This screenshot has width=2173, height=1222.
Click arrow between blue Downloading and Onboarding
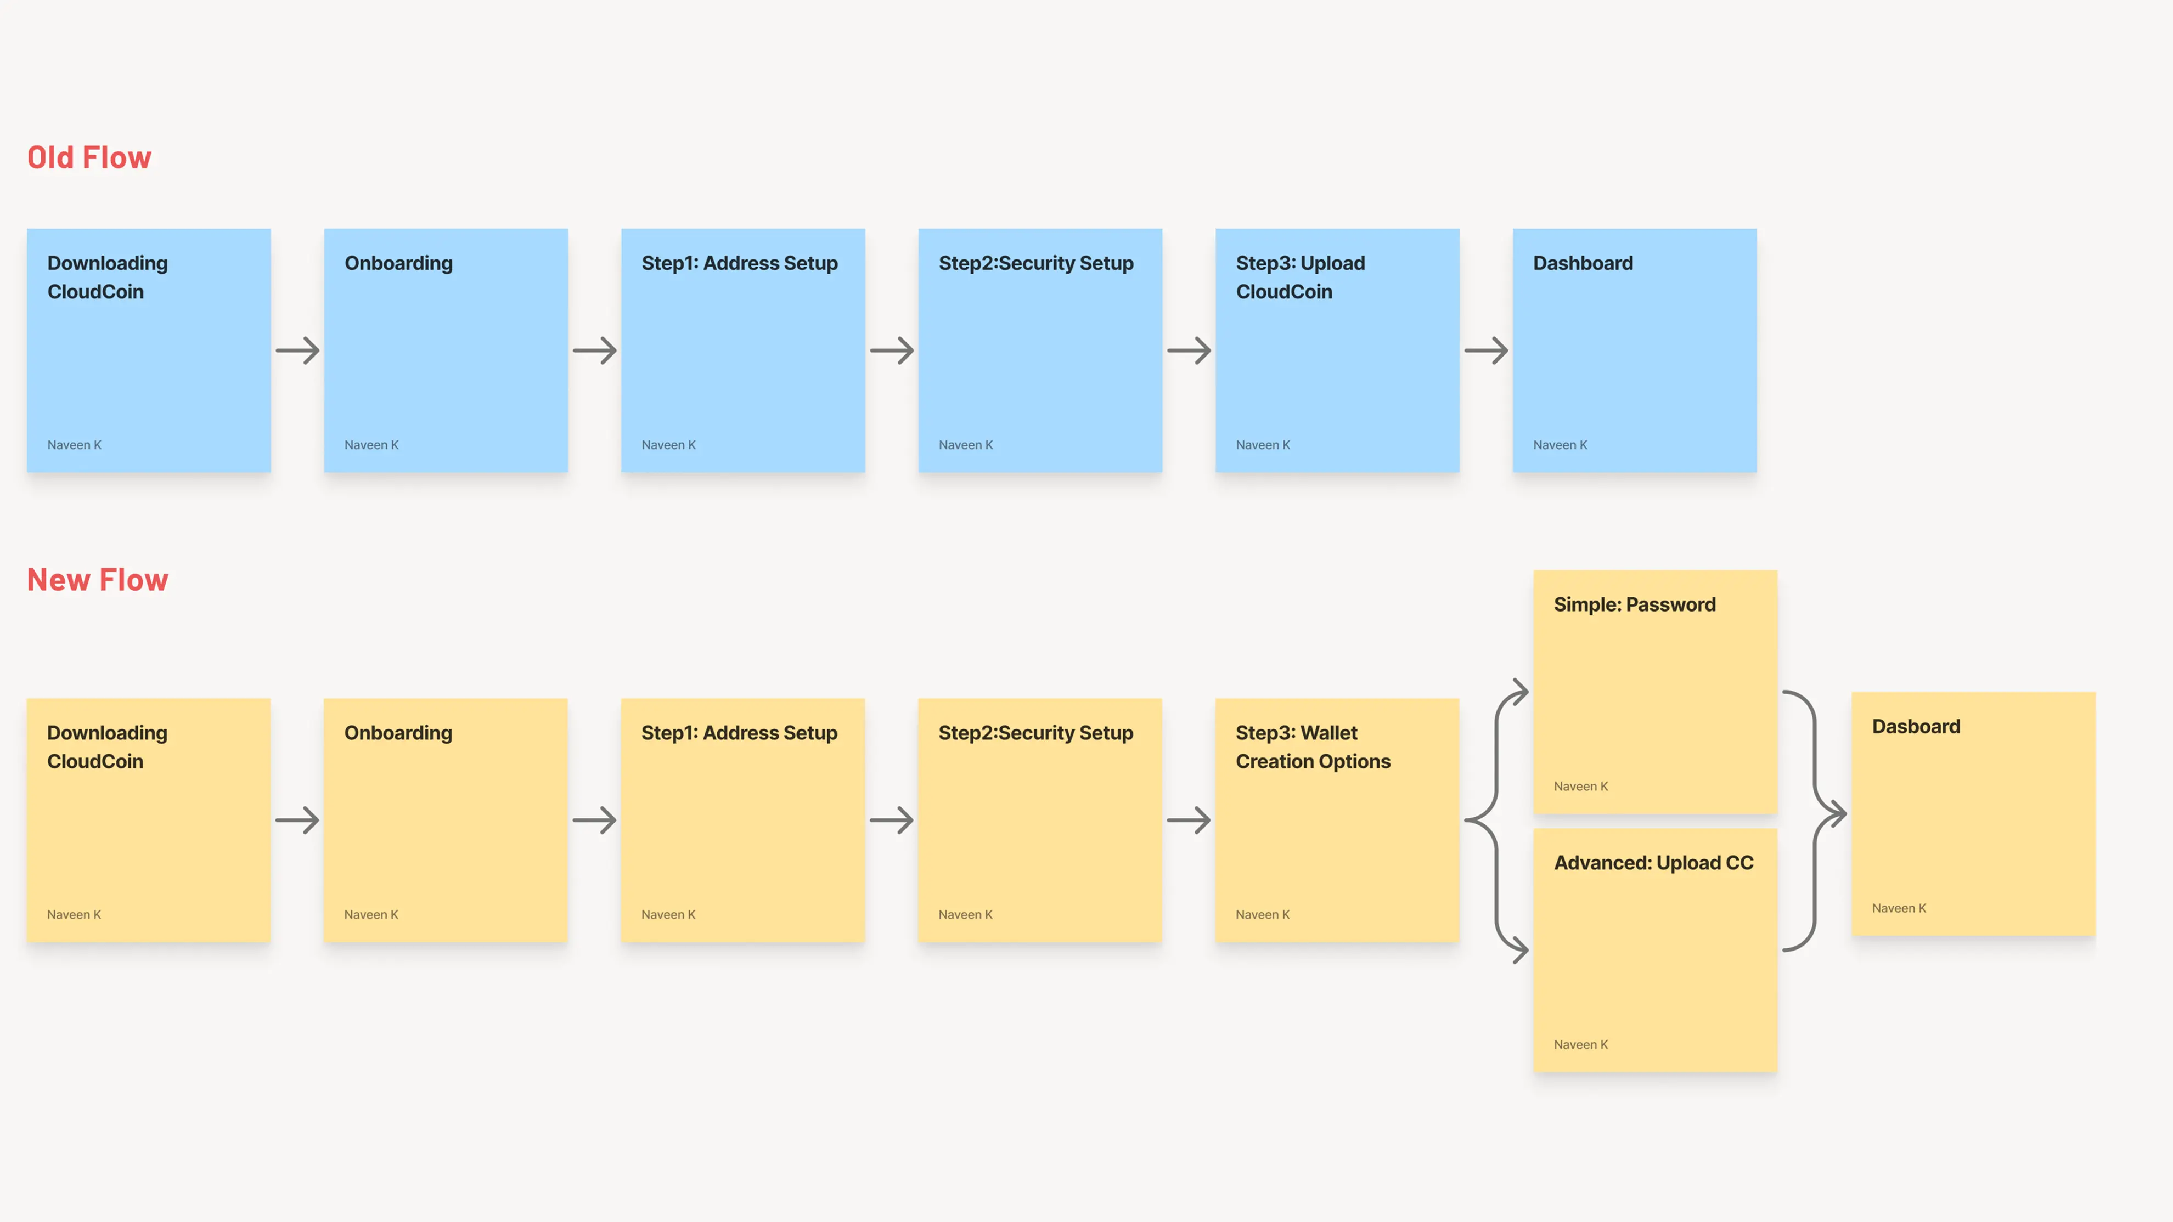coord(298,351)
